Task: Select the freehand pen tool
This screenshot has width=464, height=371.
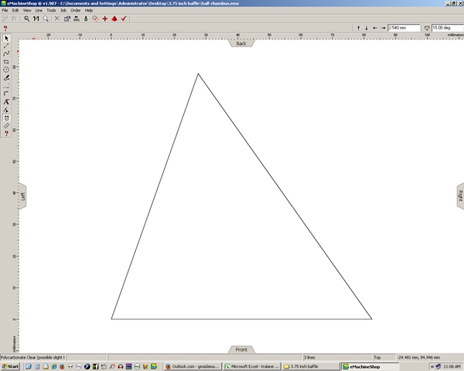Action: (6, 77)
